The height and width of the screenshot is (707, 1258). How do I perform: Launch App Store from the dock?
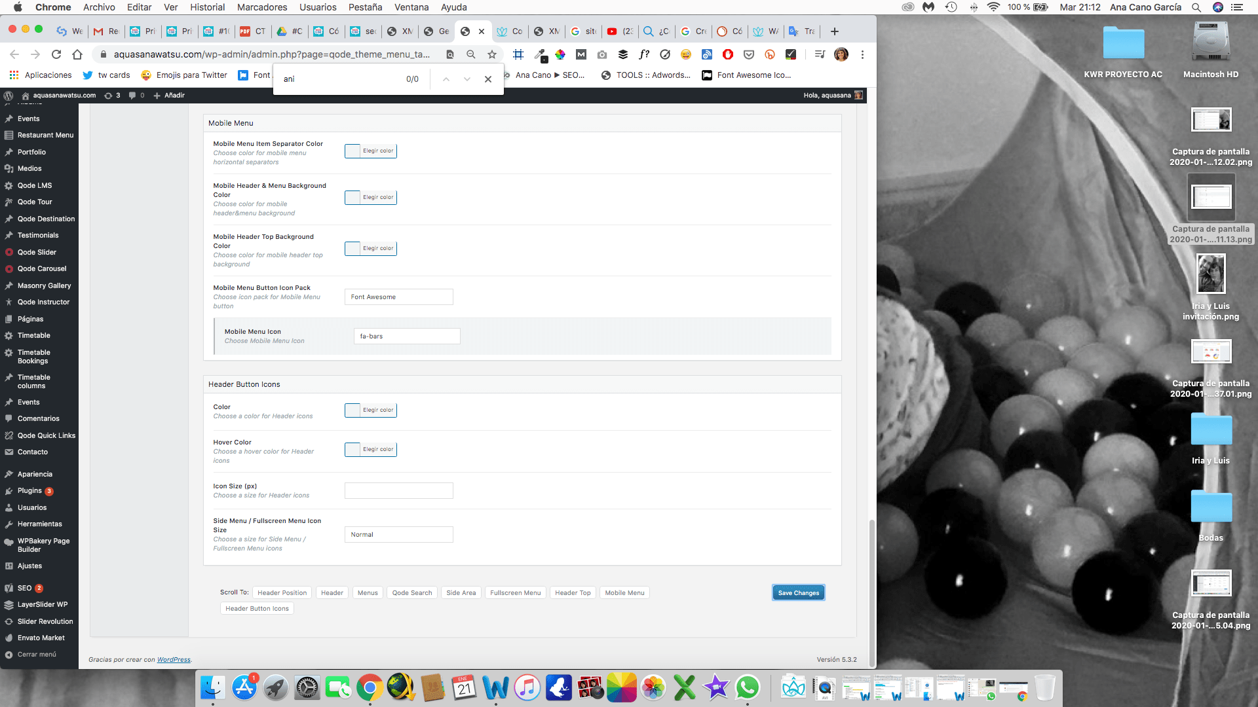coord(244,688)
